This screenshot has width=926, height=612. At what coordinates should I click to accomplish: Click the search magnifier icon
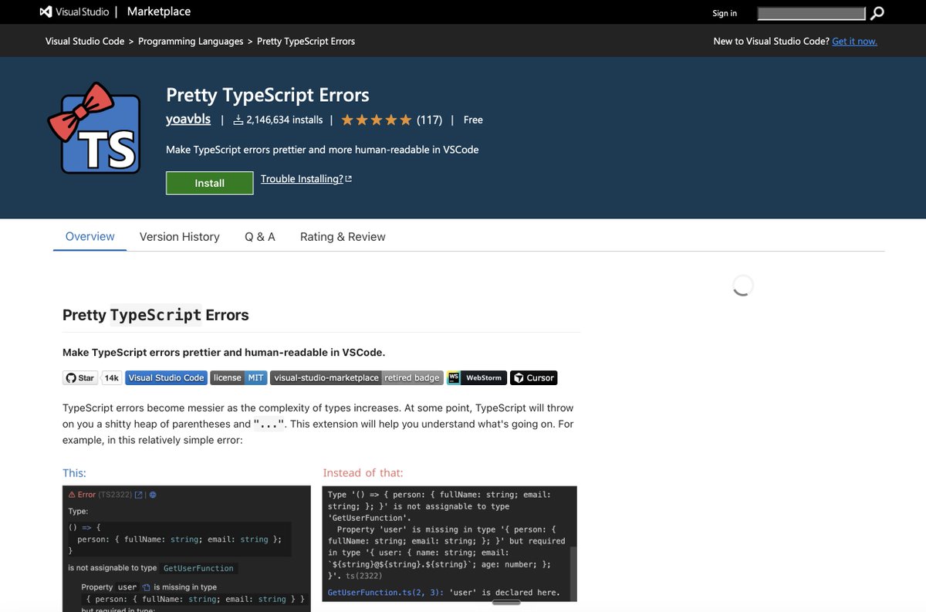(x=877, y=13)
